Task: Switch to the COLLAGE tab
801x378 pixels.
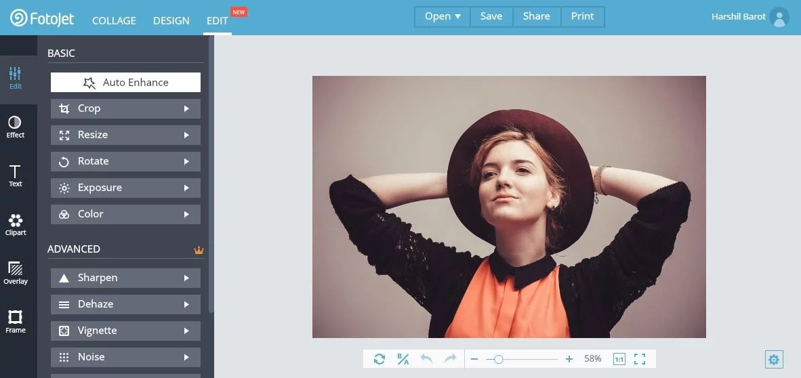Action: click(x=114, y=21)
